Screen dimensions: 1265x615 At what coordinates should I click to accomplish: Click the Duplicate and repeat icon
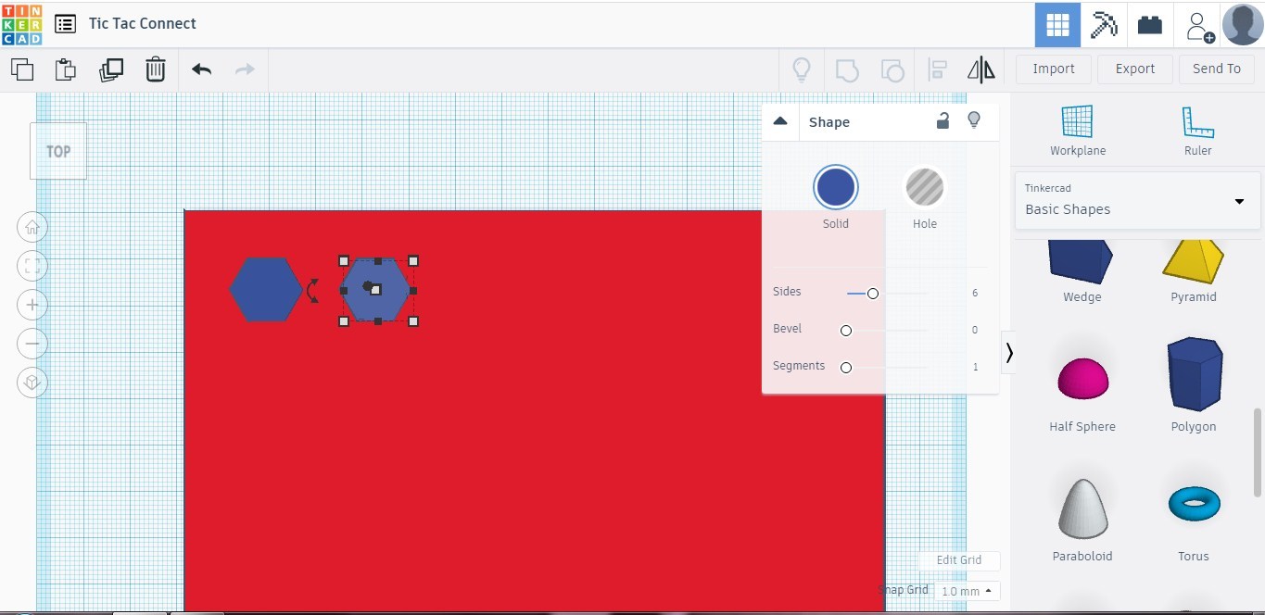pyautogui.click(x=111, y=69)
